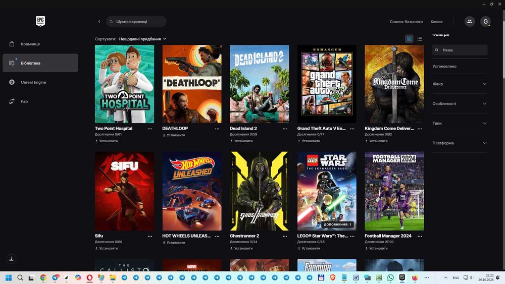
Task: Click Установити under Grand Theft Auto V
Action: tap(309, 141)
